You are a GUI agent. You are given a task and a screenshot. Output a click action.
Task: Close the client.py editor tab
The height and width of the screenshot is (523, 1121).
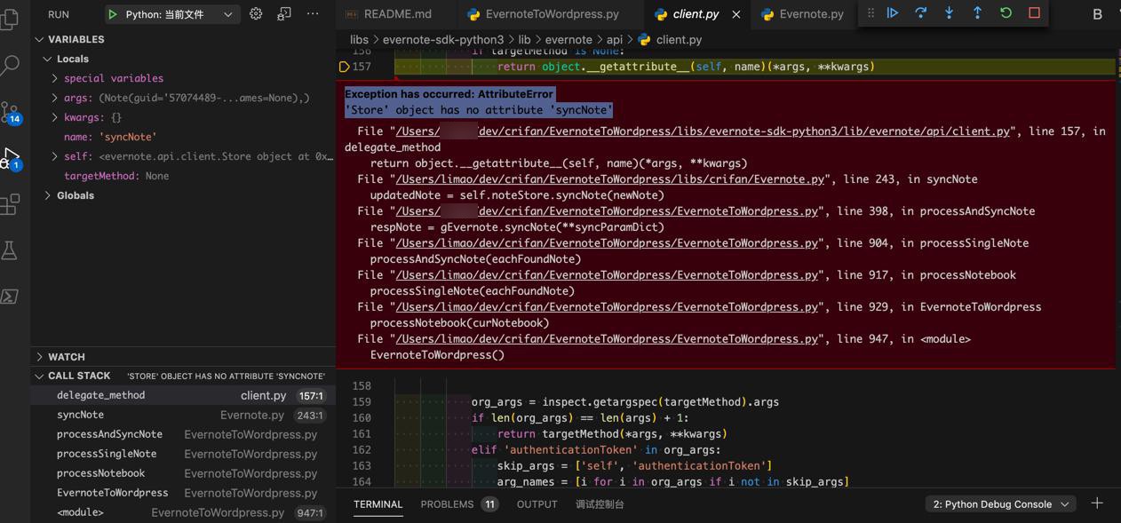[x=736, y=14]
